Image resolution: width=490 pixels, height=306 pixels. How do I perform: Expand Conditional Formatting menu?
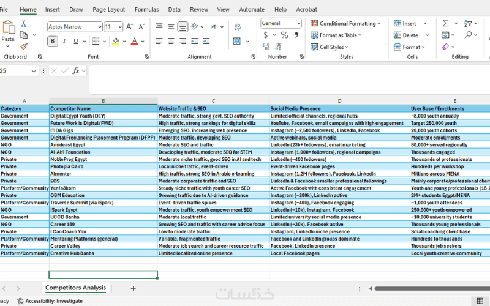345,24
